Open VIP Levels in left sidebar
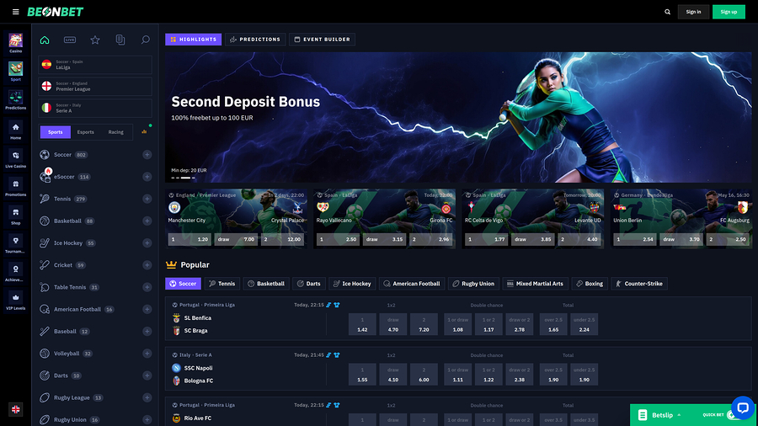 click(x=15, y=301)
